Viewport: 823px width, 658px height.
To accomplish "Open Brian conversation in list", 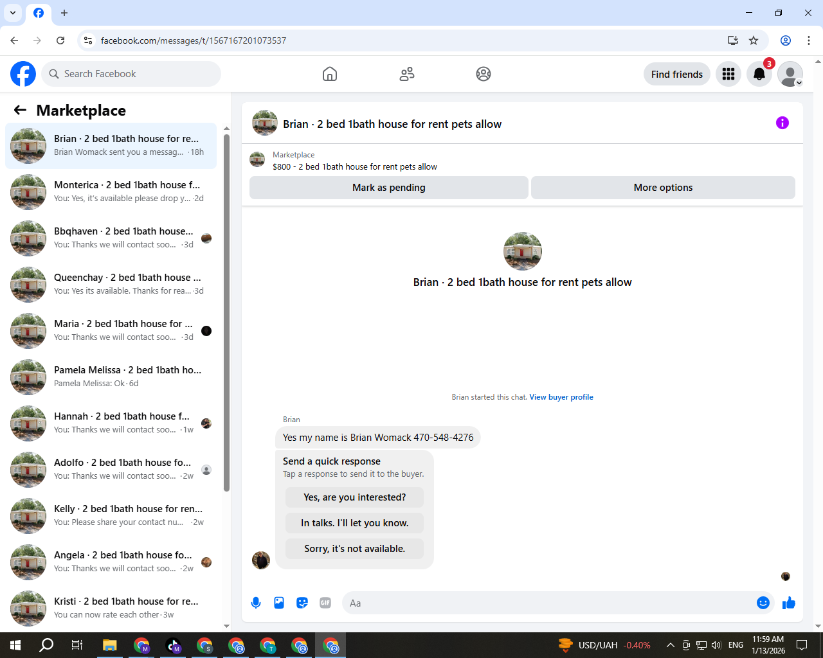I will click(111, 146).
